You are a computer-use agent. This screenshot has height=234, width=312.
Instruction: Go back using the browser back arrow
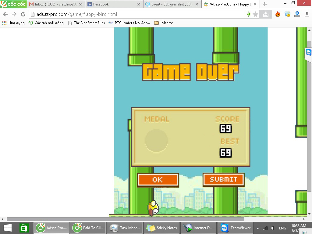(x=5, y=14)
